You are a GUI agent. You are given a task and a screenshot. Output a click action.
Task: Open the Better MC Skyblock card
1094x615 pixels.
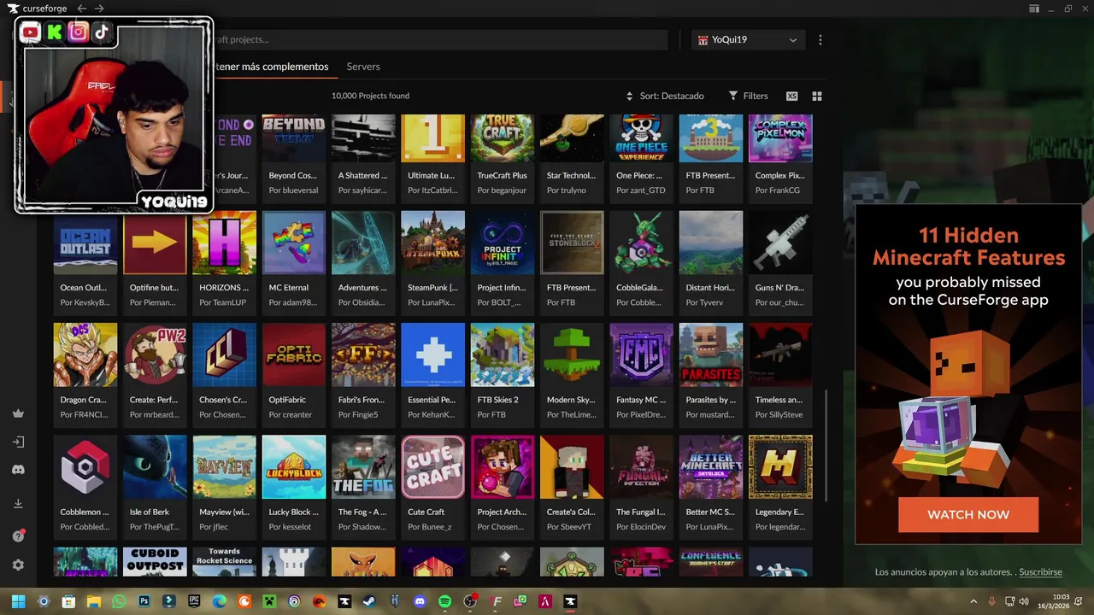[x=711, y=487]
